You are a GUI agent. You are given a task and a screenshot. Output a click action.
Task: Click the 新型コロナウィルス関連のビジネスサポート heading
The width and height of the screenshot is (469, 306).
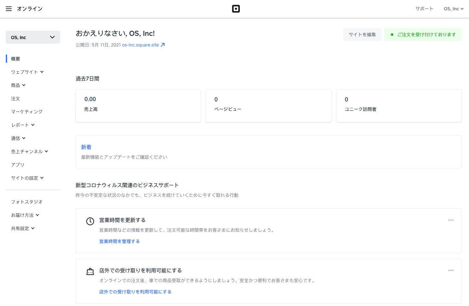pos(127,185)
